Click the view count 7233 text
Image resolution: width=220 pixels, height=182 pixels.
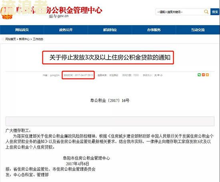(130, 75)
